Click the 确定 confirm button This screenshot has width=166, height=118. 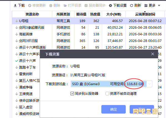(114, 109)
